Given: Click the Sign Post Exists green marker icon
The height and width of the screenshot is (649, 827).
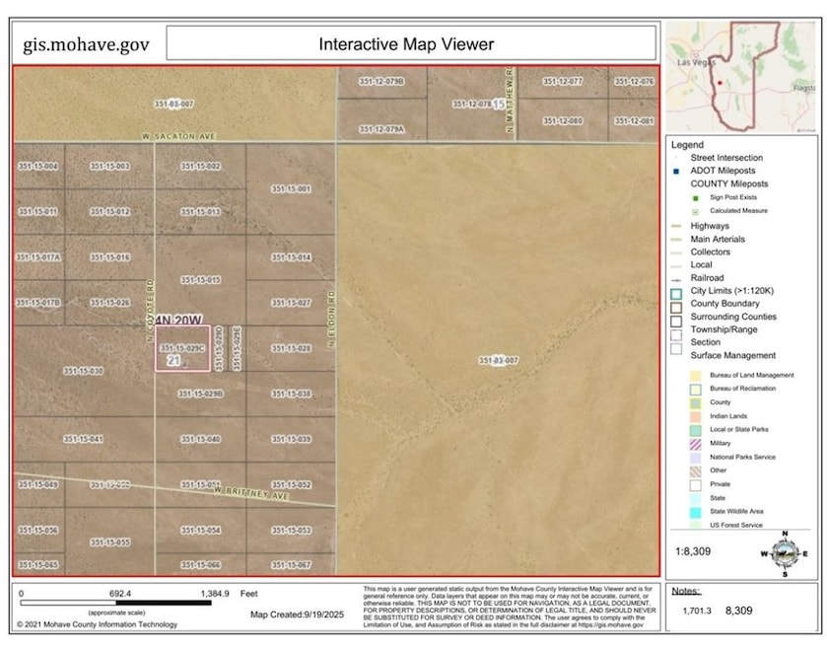Looking at the screenshot, I should tap(695, 198).
